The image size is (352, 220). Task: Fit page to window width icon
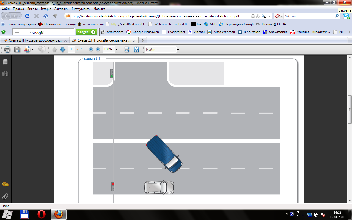click(127, 50)
